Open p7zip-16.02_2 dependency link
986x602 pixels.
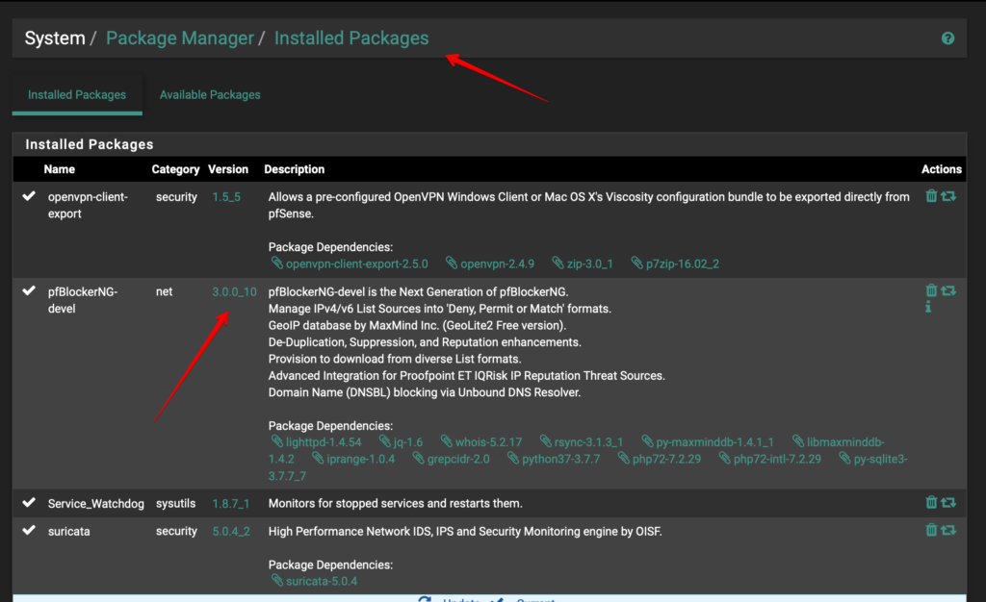(x=675, y=263)
